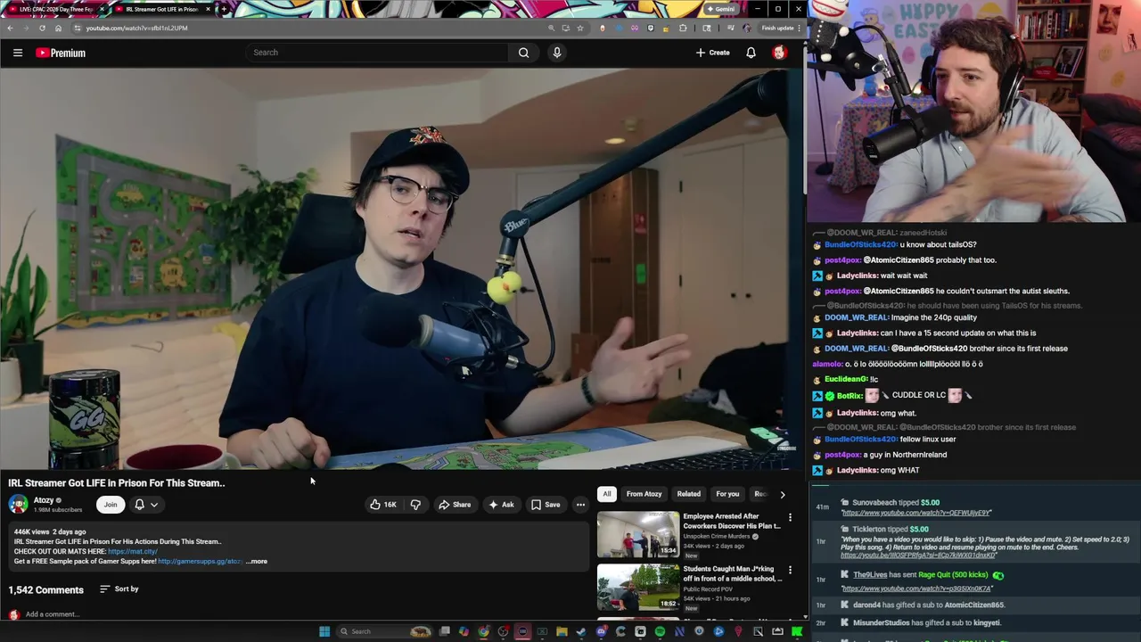Image resolution: width=1141 pixels, height=642 pixels.
Task: Open options for Employee Arrested video
Action: point(790,517)
